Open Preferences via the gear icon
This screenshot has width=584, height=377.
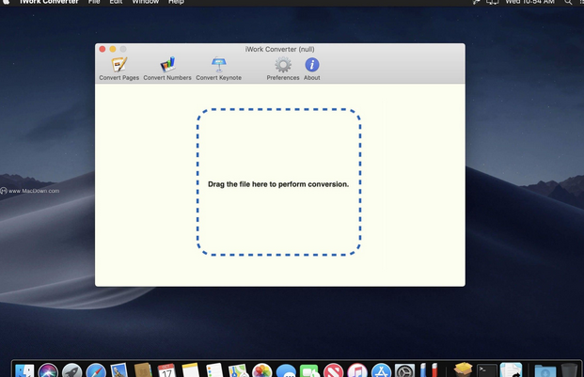[x=283, y=65]
